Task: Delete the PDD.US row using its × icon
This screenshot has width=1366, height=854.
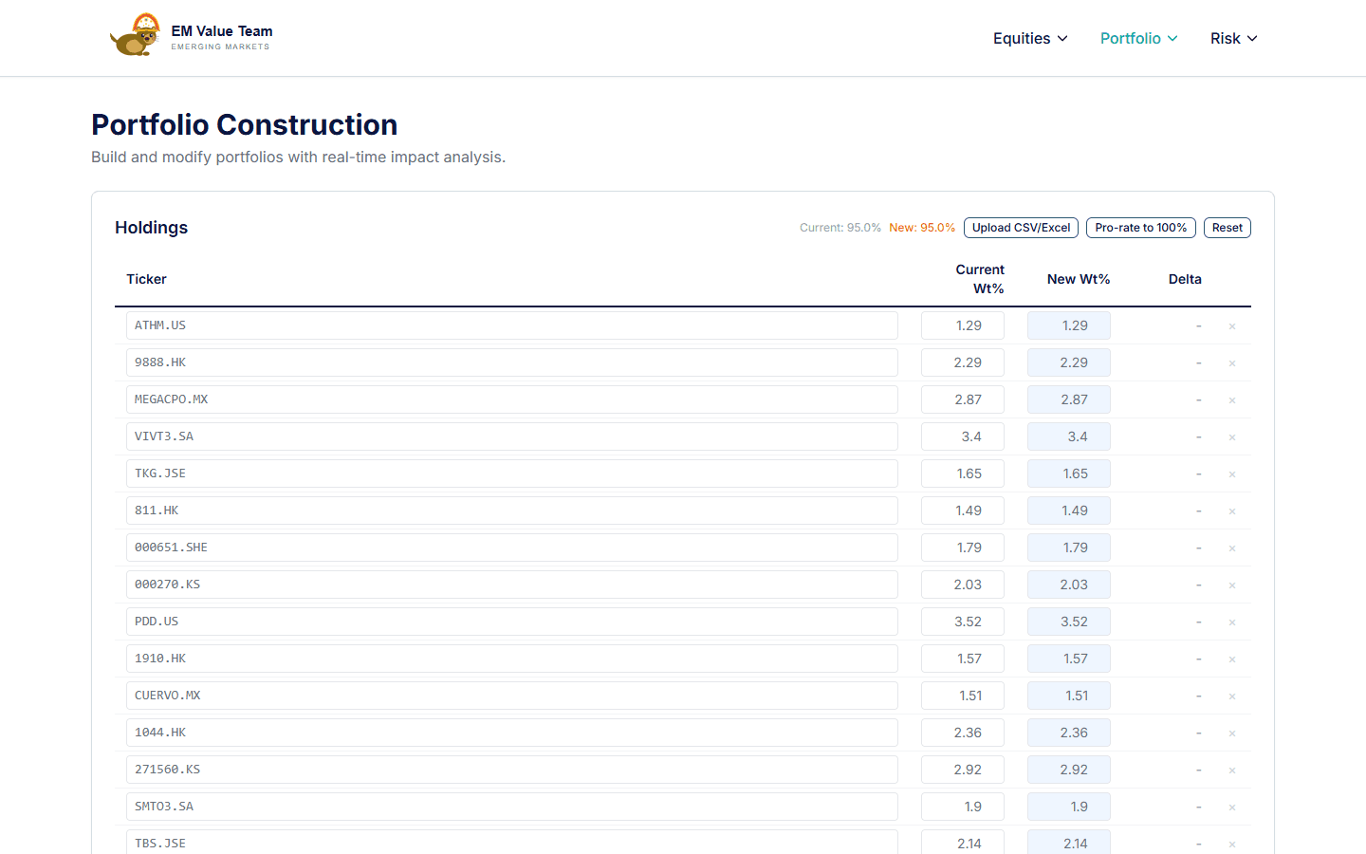Action: pos(1231,622)
